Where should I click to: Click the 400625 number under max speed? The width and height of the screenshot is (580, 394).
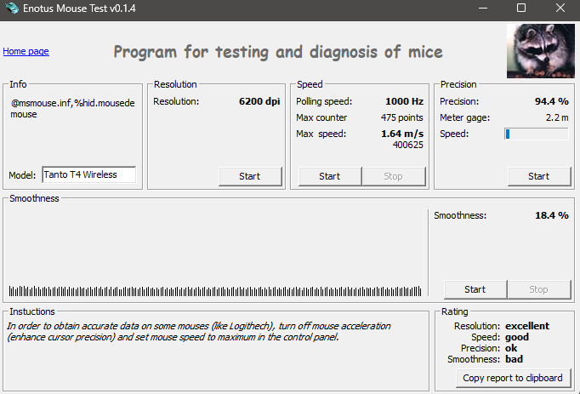pyautogui.click(x=408, y=145)
